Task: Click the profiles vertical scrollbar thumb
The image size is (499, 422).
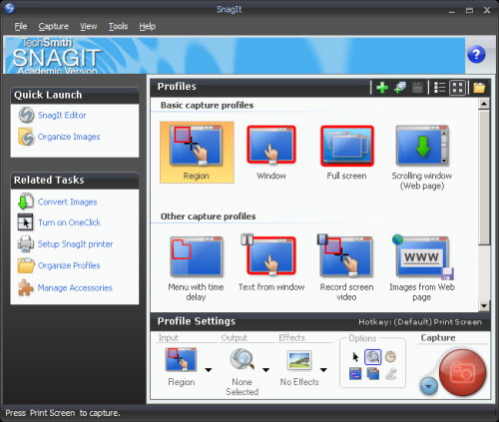Action: [x=484, y=178]
